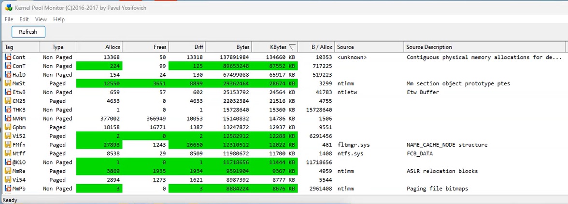Click the description NAME_CACHE_NODE structure
Image resolution: width=568 pixels, height=204 pixels.
point(447,145)
